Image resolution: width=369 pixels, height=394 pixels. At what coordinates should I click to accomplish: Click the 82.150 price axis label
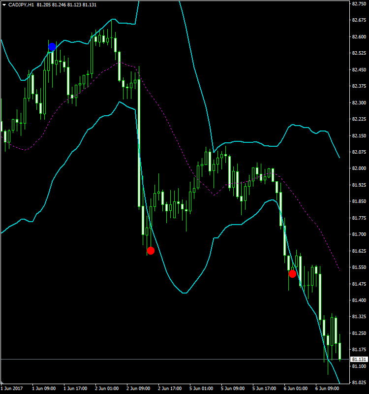359,135
